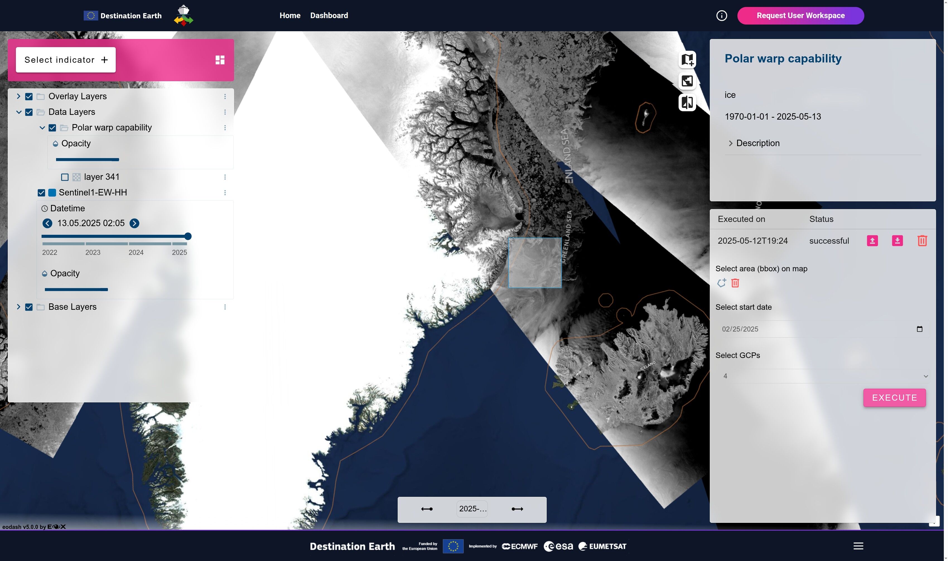Click the pink upload result icon

point(872,241)
